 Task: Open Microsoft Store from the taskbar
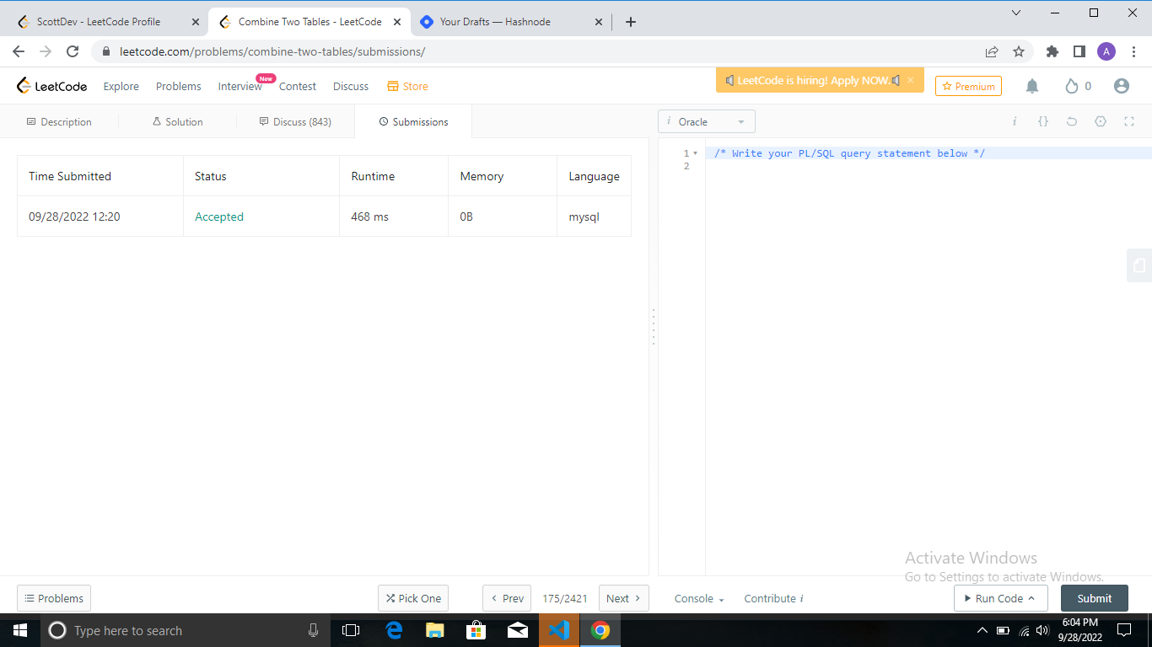pos(476,630)
